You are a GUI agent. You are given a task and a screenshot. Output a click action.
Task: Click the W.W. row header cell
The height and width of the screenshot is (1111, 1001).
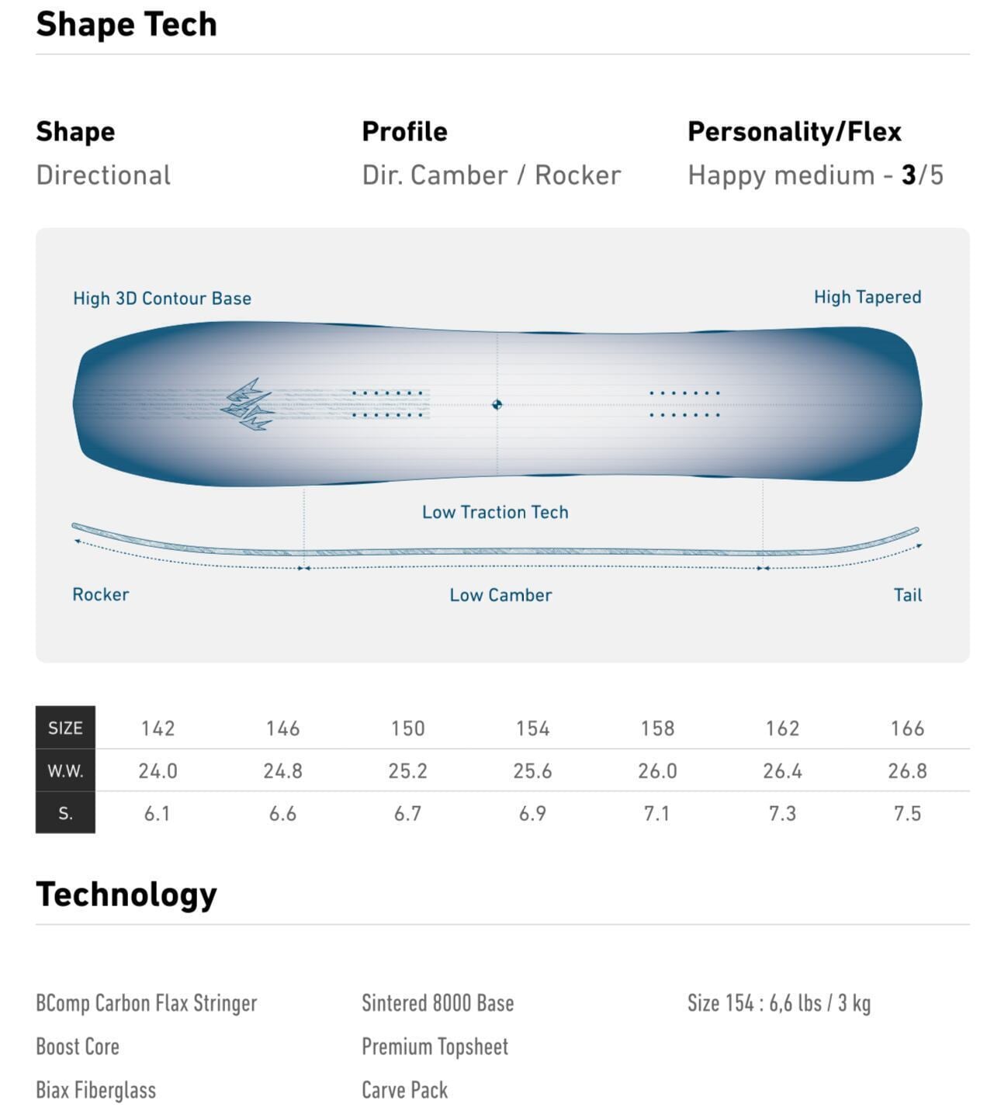[x=65, y=771]
